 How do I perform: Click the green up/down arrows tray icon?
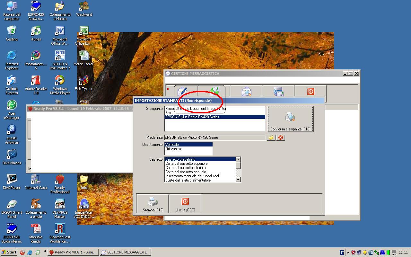(x=376, y=253)
